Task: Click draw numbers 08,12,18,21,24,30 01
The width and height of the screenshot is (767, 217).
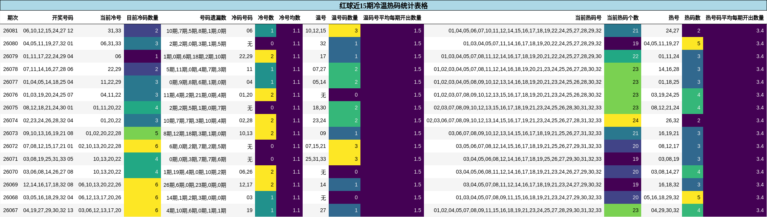Action: [48, 108]
